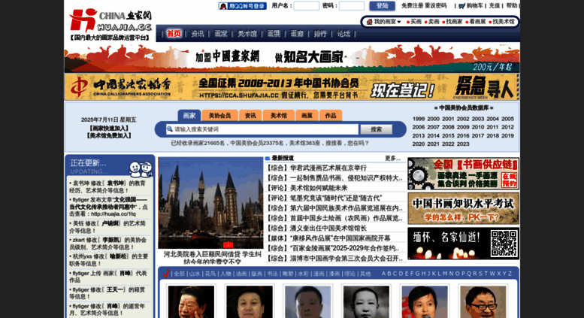The image size is (584, 318).
Task: Open the 看画展 view exhibitions link
Action: (477, 22)
